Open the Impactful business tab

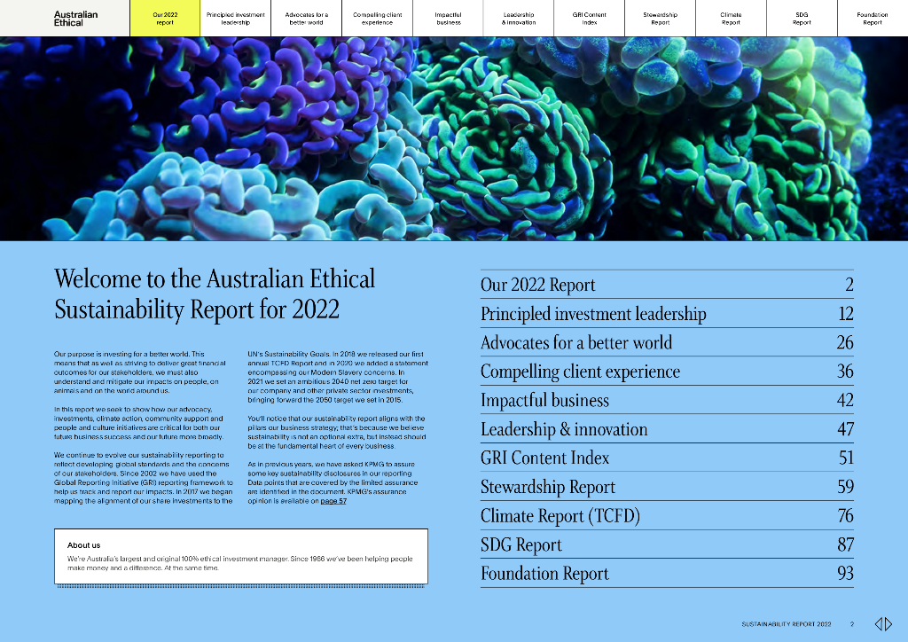click(x=448, y=19)
